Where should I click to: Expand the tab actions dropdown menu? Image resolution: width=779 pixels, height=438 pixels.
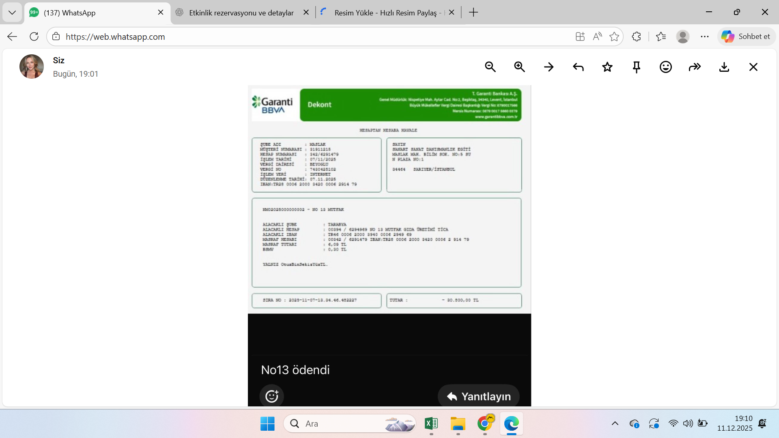pyautogui.click(x=12, y=13)
